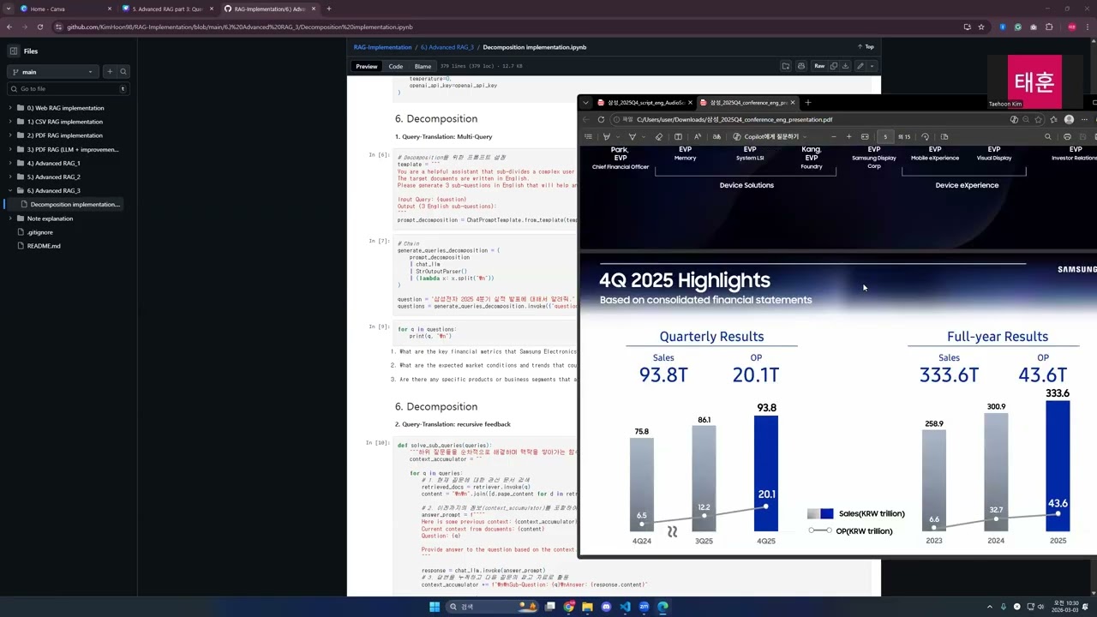The width and height of the screenshot is (1097, 617).
Task: Download the raw notebook file
Action: pyautogui.click(x=845, y=66)
